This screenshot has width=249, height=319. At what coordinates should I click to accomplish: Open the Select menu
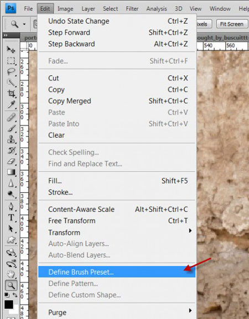pyautogui.click(x=110, y=9)
